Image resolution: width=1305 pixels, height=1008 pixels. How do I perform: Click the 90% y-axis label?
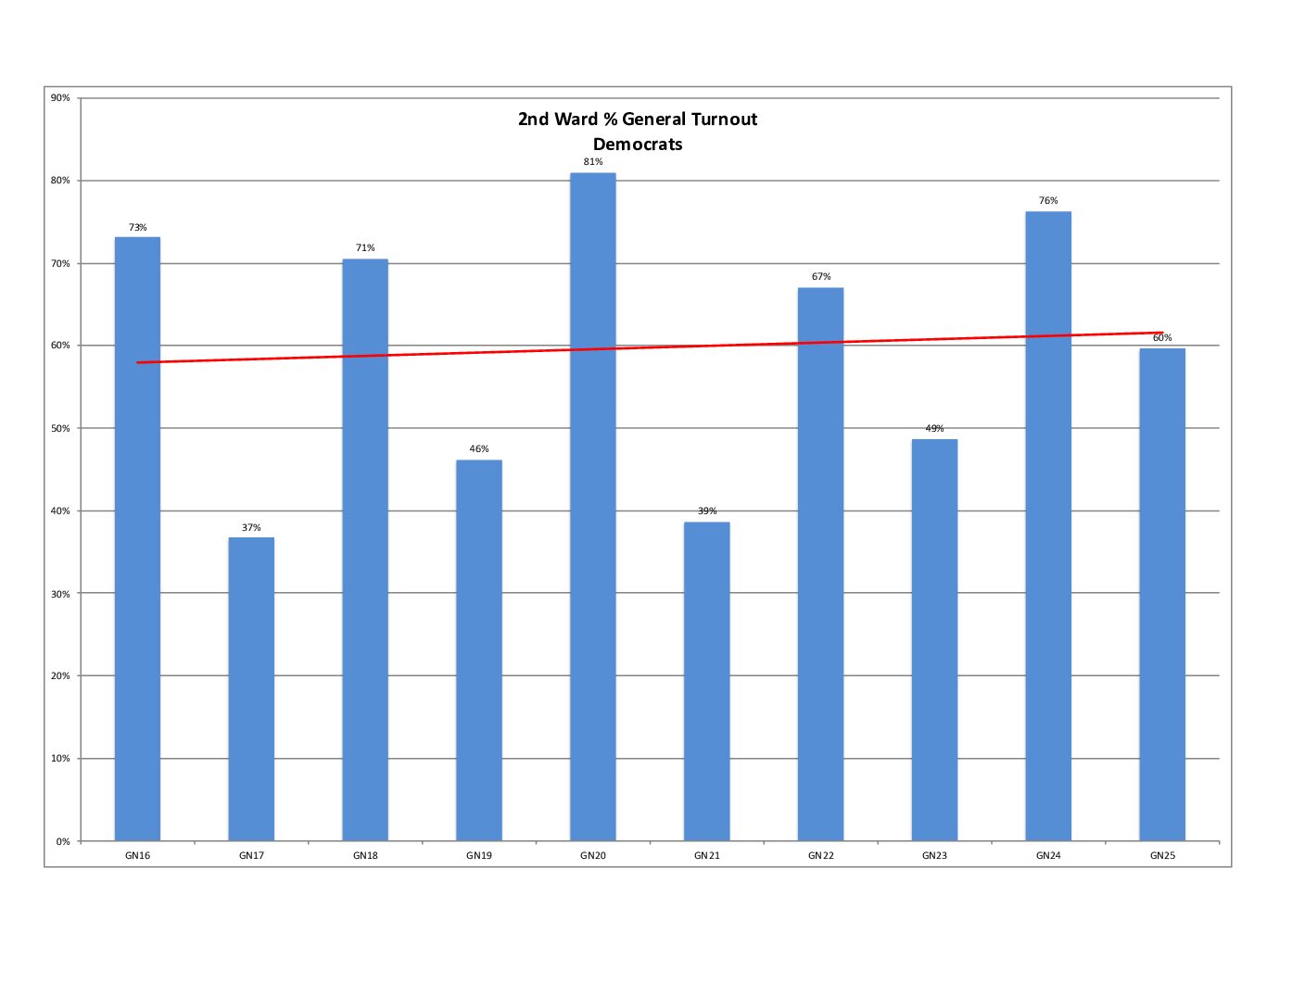click(x=60, y=98)
